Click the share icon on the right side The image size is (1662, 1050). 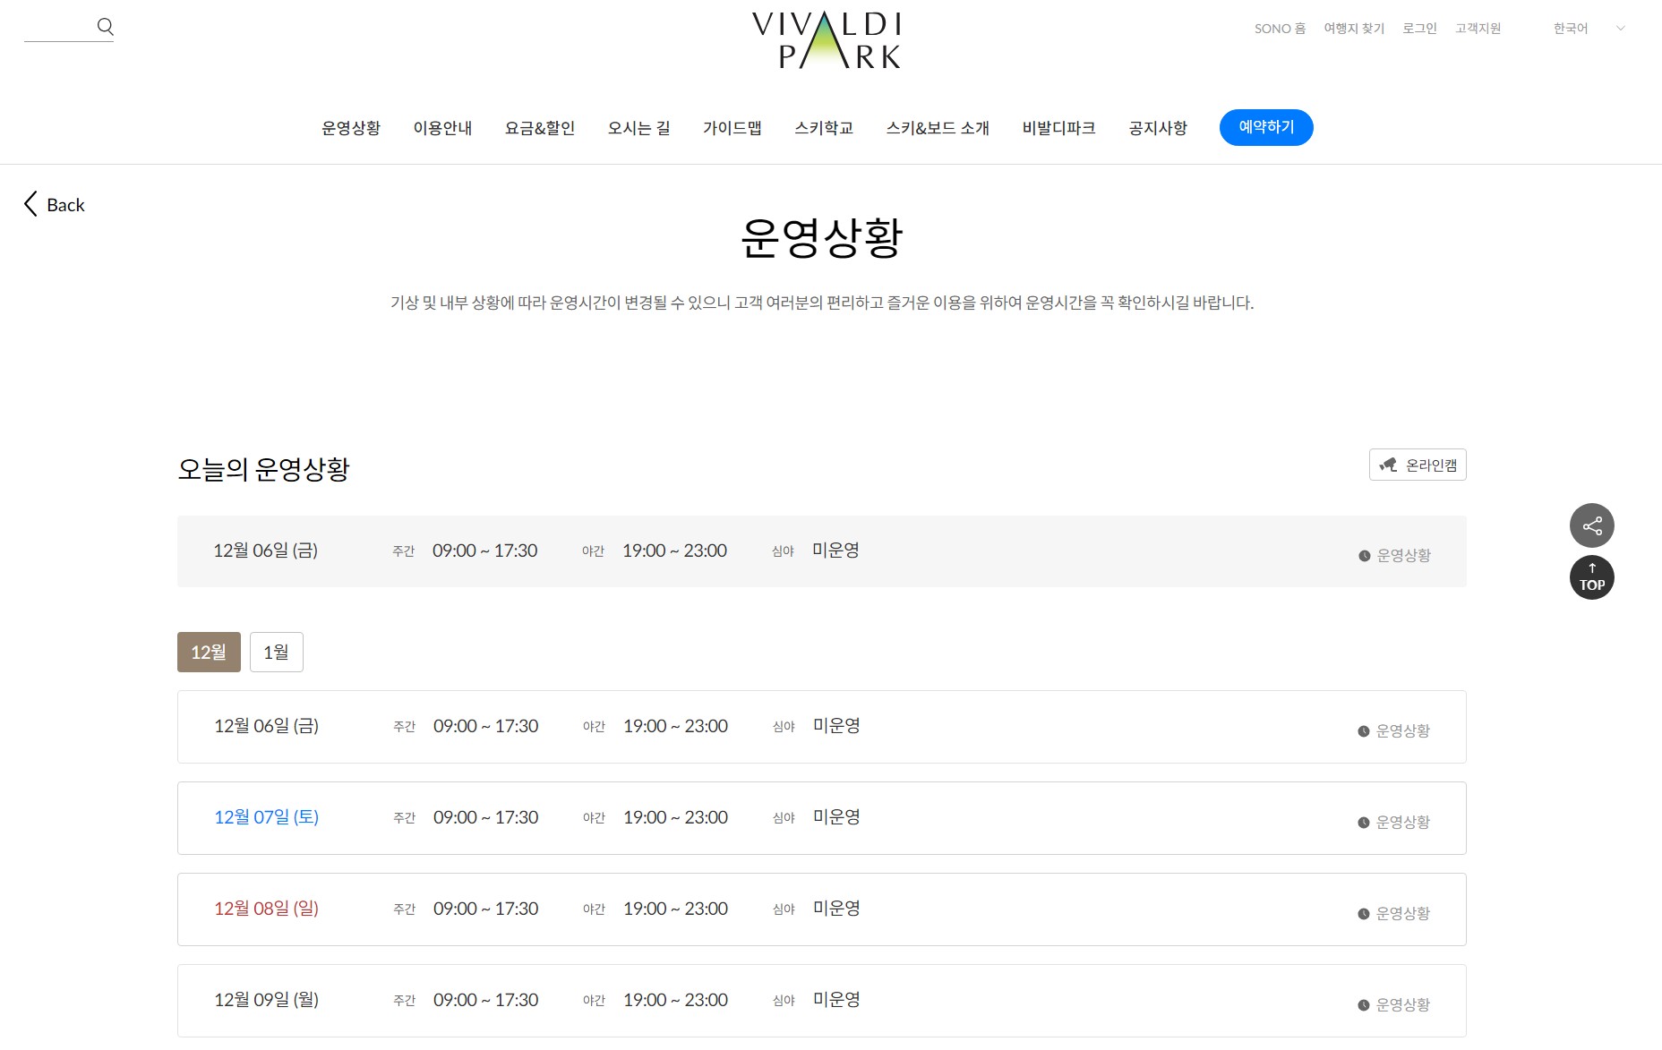click(1592, 525)
